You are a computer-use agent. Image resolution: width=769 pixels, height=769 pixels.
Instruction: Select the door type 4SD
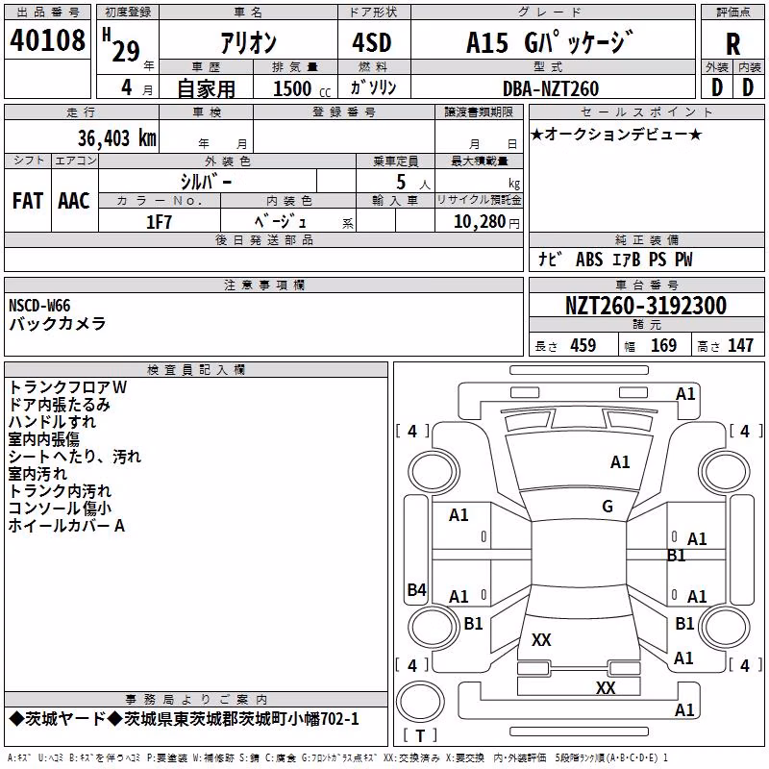[372, 42]
